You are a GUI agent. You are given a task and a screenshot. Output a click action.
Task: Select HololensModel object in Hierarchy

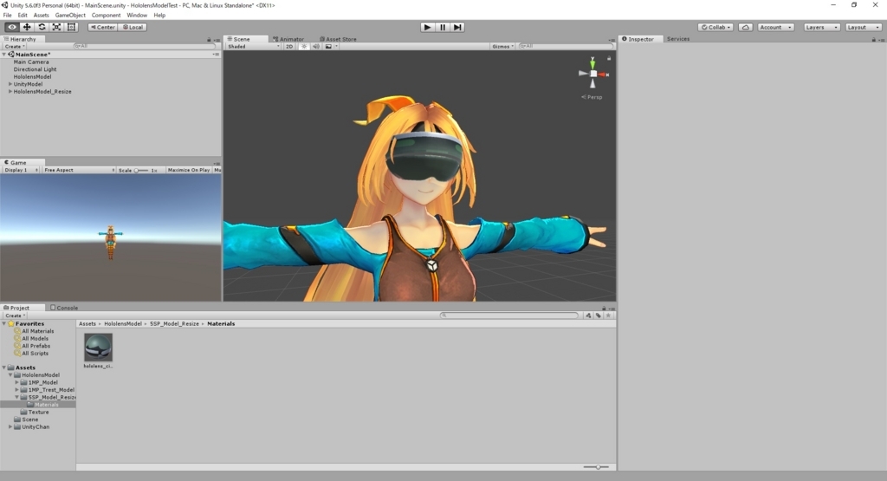point(32,76)
